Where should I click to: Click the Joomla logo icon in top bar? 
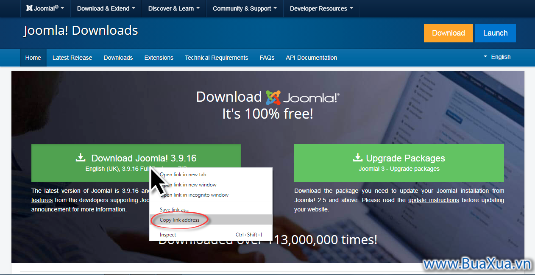[x=29, y=8]
